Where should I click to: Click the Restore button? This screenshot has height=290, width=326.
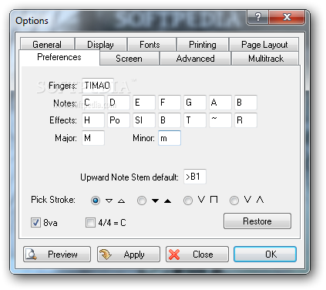(257, 221)
